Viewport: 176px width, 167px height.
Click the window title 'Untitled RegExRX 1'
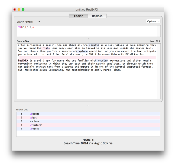[x=88, y=10]
